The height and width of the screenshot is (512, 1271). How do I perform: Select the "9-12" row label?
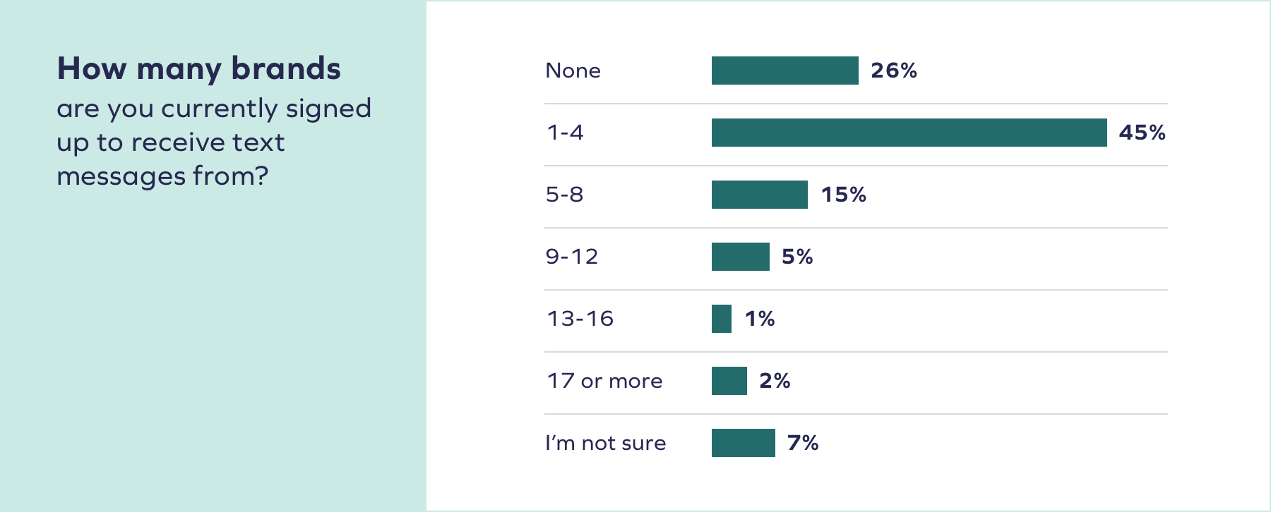571,257
